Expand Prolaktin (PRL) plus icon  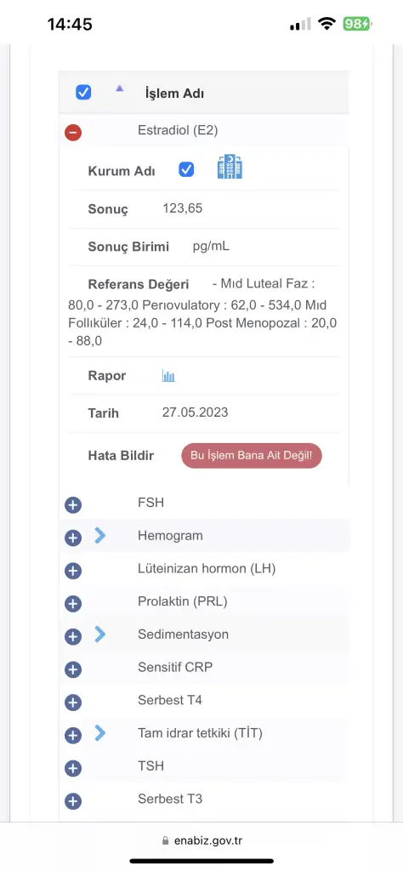point(73,604)
